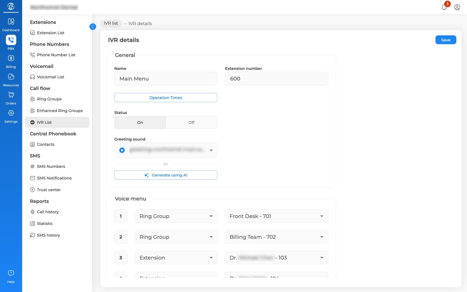
Task: Edit the Name field containing Main Menu
Action: [166, 79]
